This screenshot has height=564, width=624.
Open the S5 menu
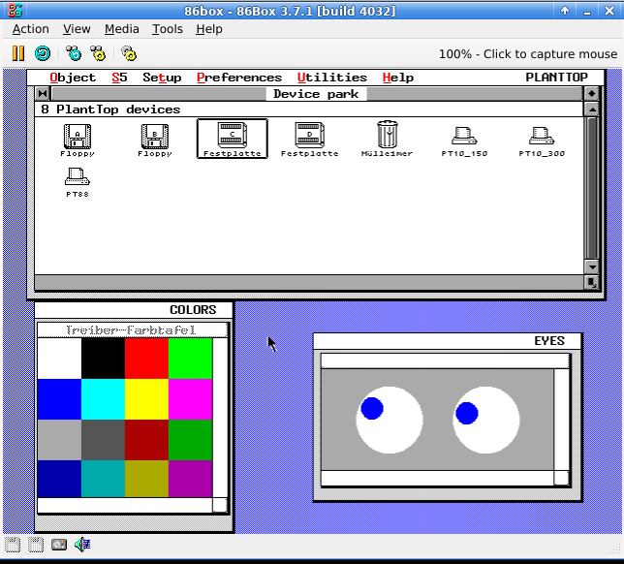point(119,78)
